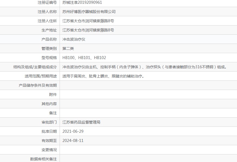Screen dimensions: 237x162
Task: Click the 第二类 category value
Action: tap(68, 48)
